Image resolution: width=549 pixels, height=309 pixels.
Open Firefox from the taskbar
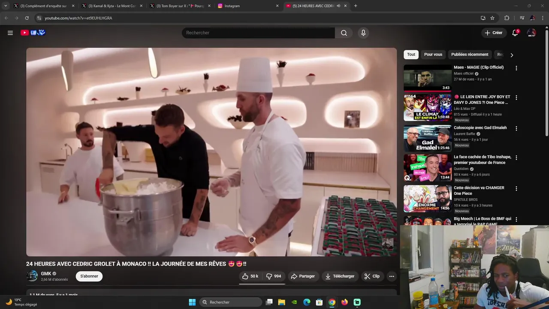[344, 302]
